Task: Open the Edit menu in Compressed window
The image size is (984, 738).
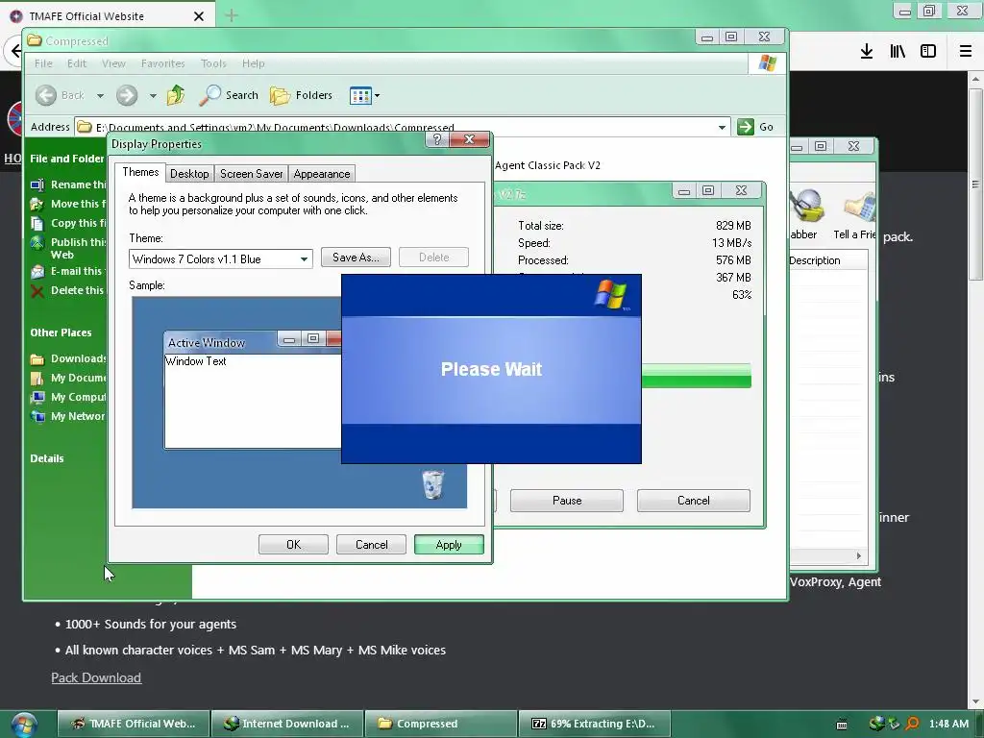Action: click(x=77, y=63)
